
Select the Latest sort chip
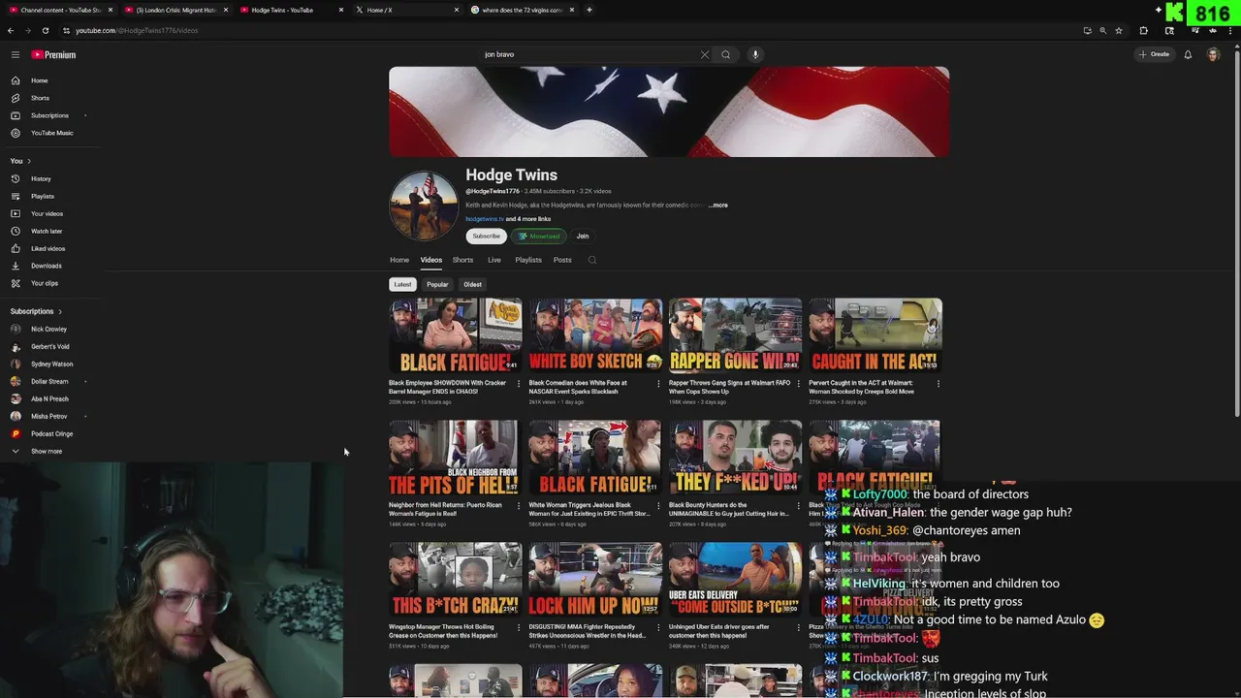click(x=402, y=284)
